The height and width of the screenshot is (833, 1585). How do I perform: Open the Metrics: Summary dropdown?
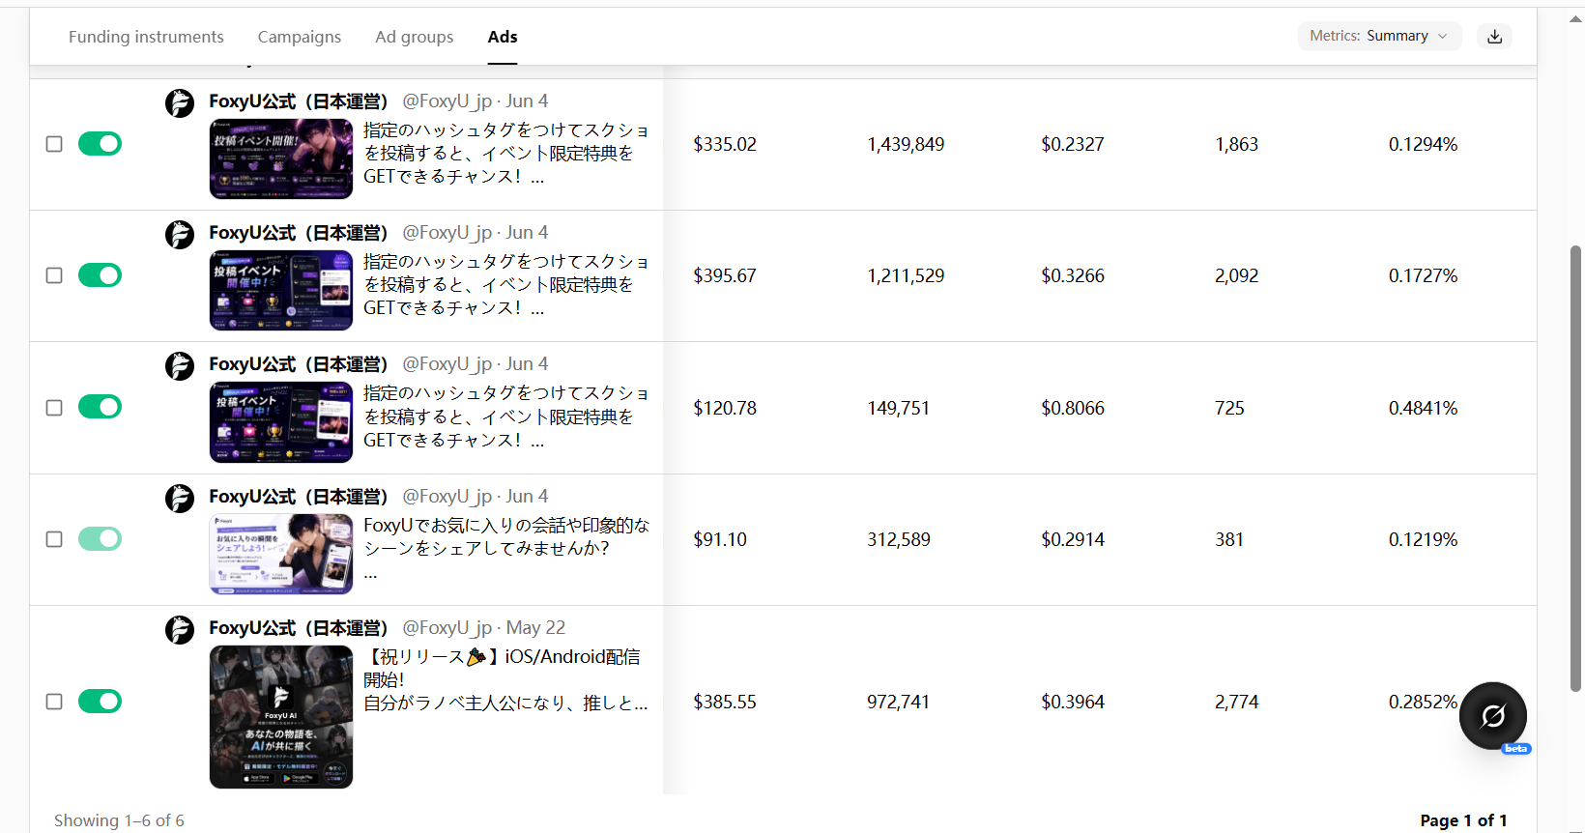1379,36
